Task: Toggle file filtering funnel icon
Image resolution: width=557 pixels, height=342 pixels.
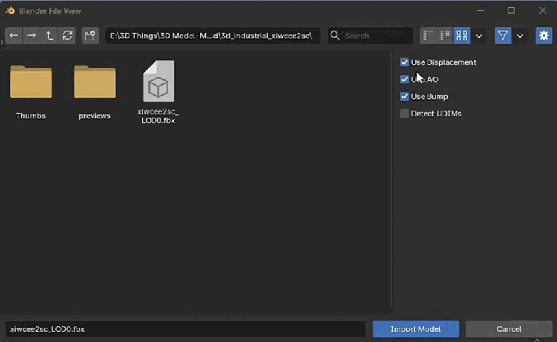Action: tap(503, 36)
